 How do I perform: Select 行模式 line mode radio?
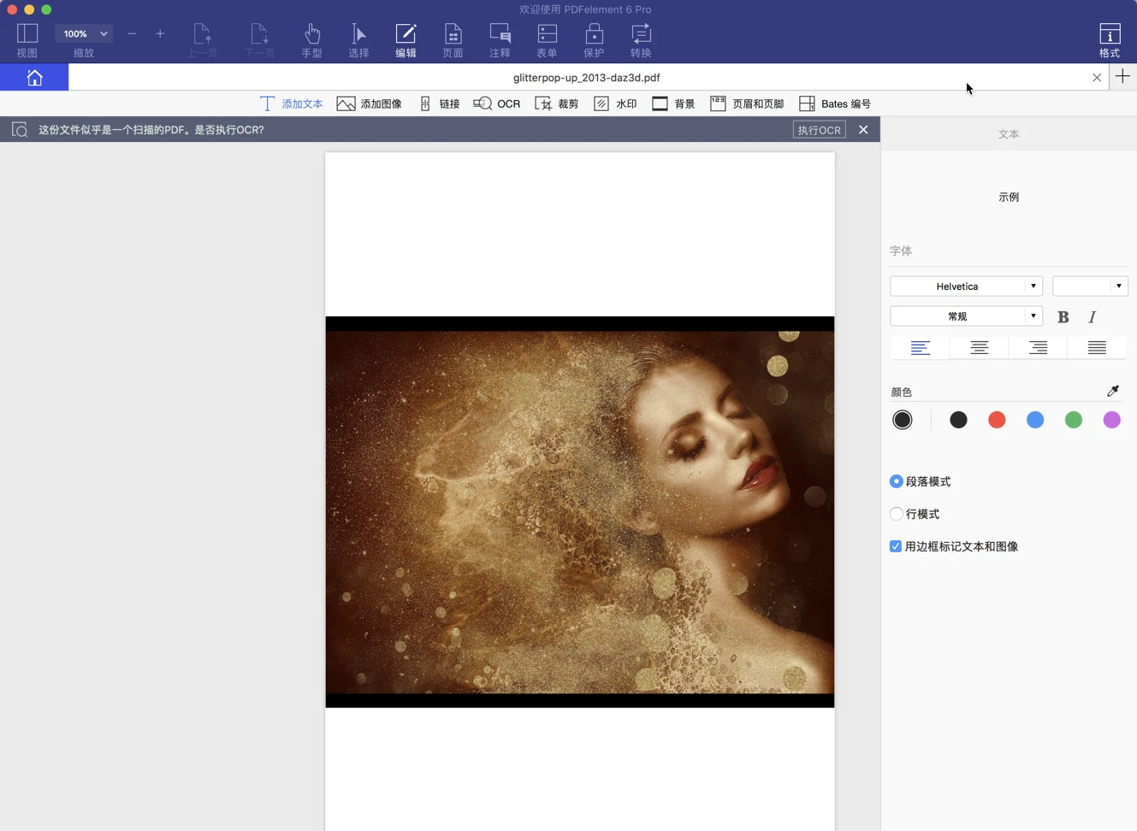click(x=897, y=514)
